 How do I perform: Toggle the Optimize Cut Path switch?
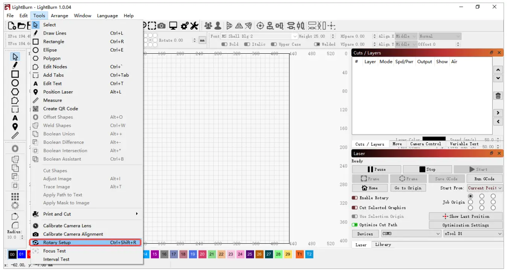355,225
